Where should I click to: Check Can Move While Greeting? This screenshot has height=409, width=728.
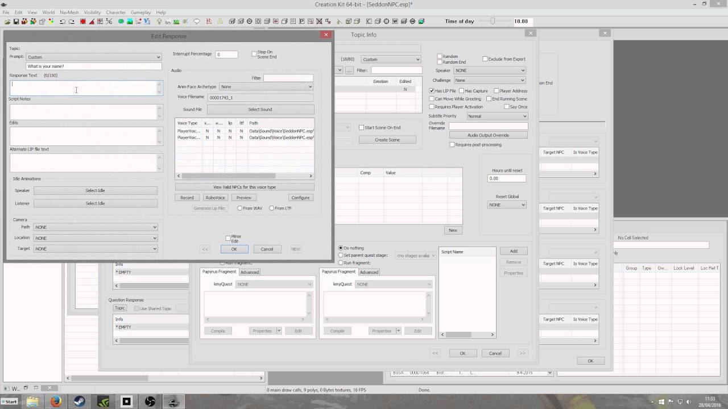[x=432, y=99]
